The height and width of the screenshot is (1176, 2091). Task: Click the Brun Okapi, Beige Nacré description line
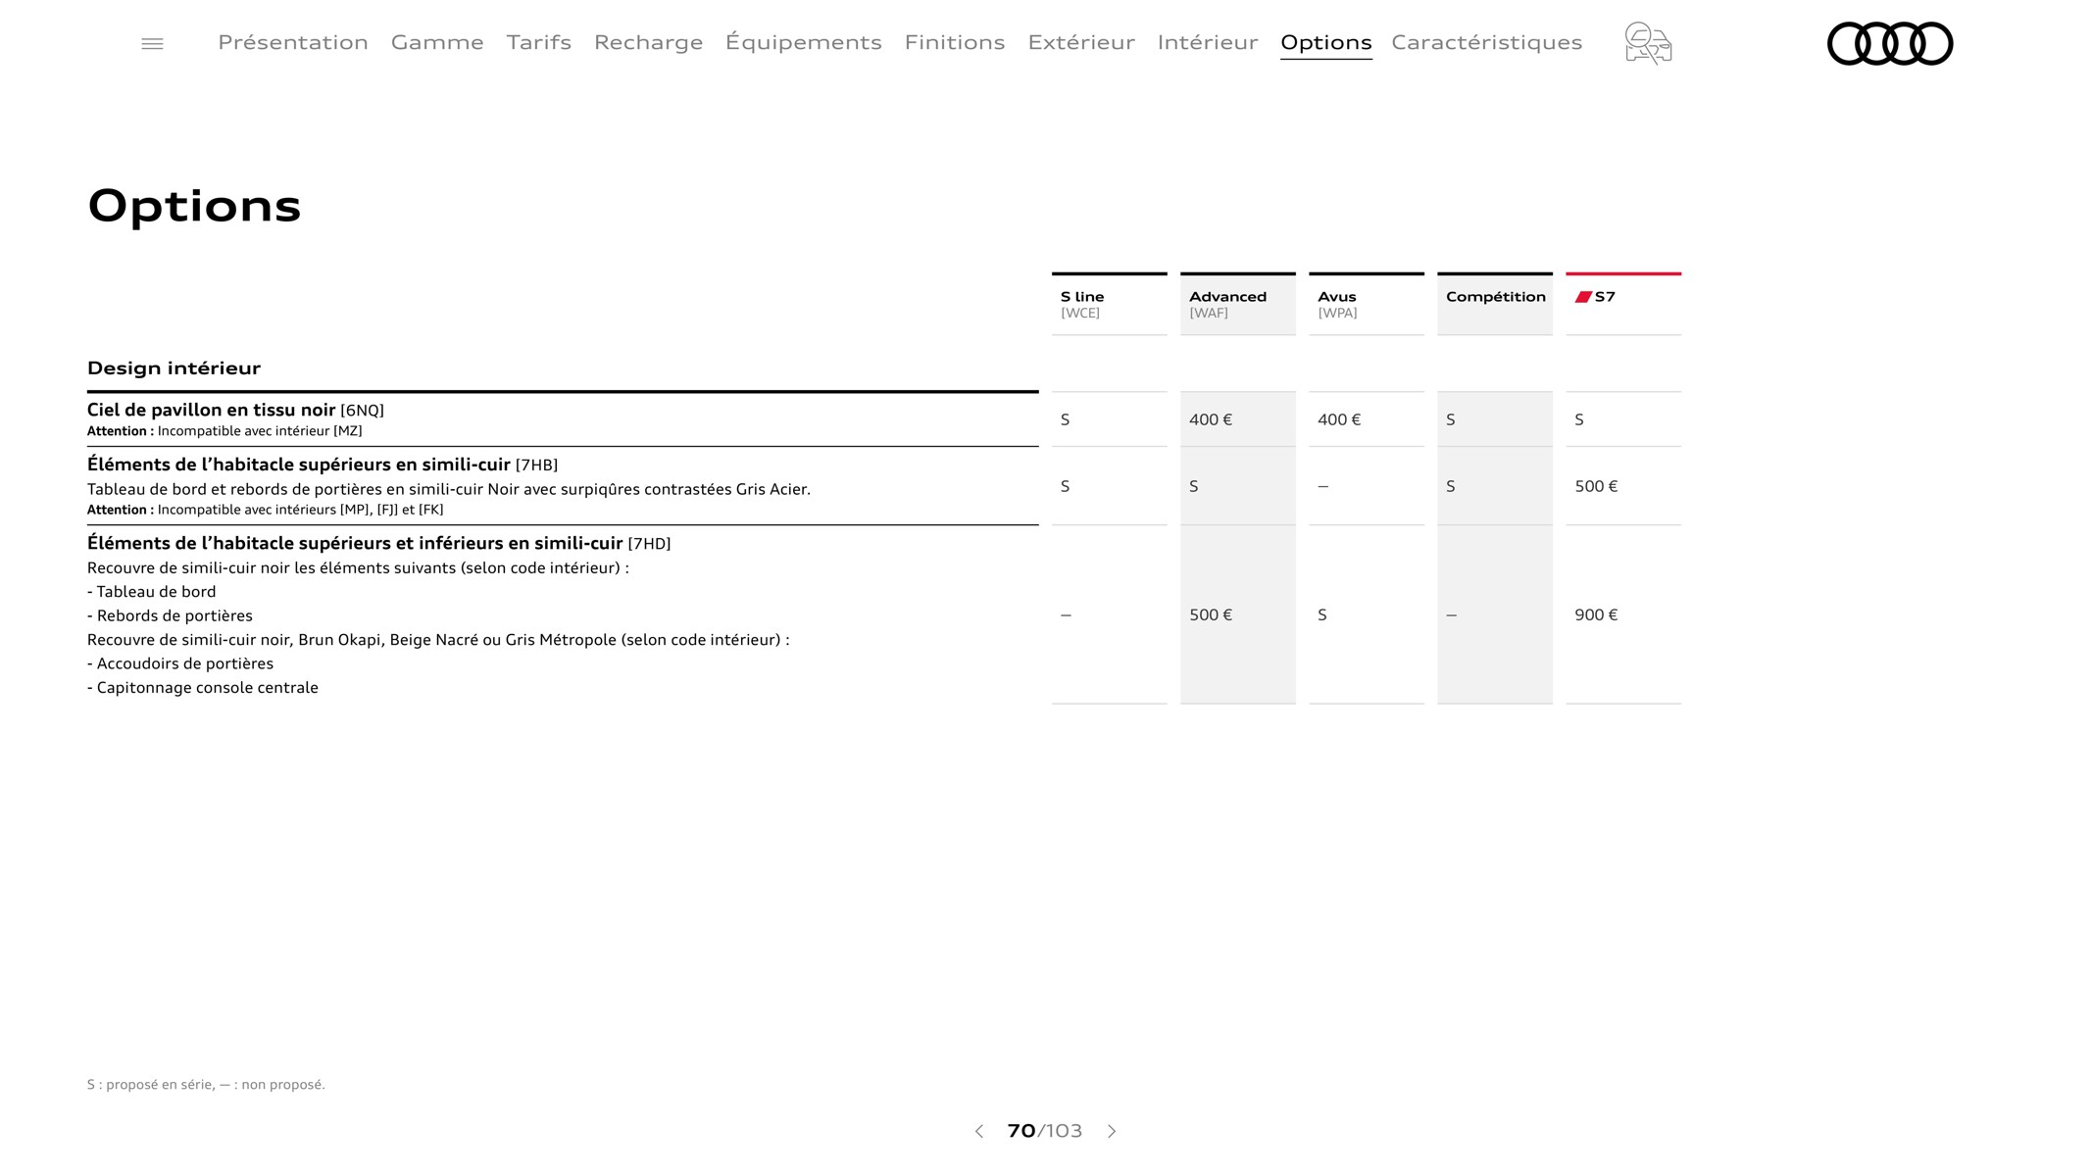click(438, 640)
